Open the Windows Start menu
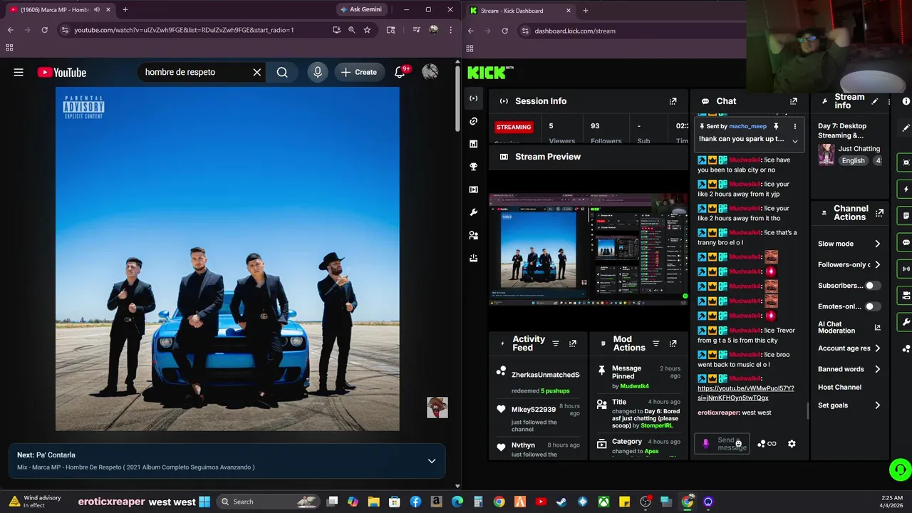 point(204,502)
